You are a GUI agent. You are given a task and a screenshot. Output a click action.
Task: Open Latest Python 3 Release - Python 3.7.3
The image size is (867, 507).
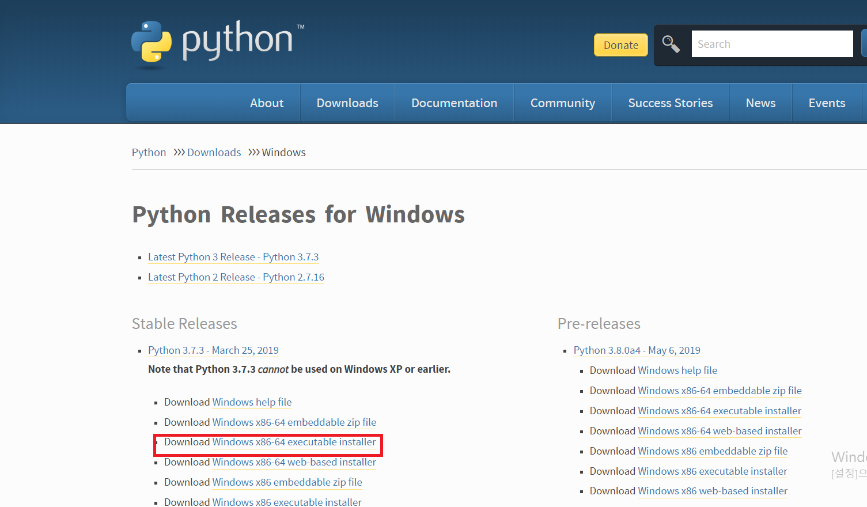tap(233, 257)
